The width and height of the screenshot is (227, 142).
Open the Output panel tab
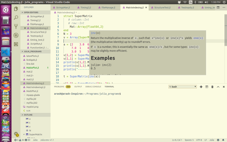click(78, 87)
